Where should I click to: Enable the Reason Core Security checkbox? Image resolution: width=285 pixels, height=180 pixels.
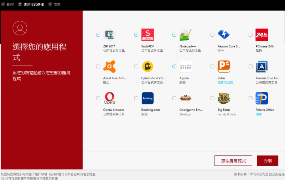[212, 35]
